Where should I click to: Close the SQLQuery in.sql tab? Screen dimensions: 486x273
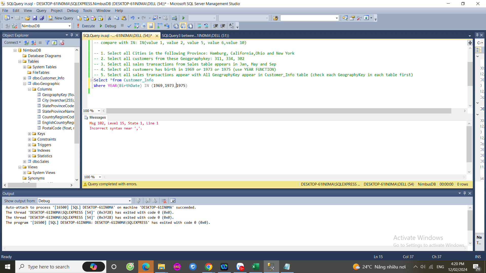click(x=157, y=36)
